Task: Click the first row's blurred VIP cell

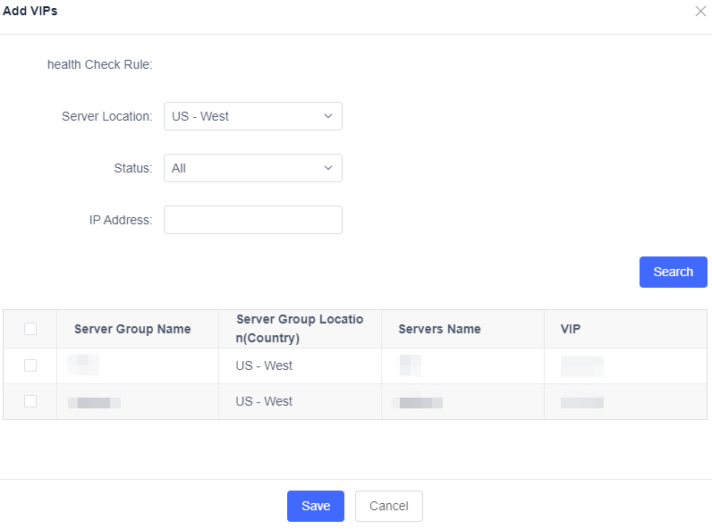Action: coord(582,365)
